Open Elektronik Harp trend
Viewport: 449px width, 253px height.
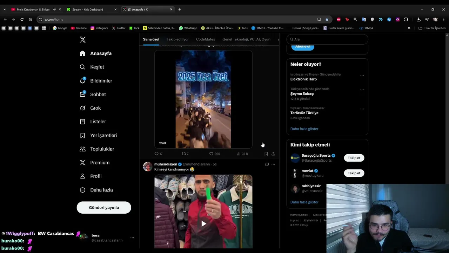click(303, 79)
